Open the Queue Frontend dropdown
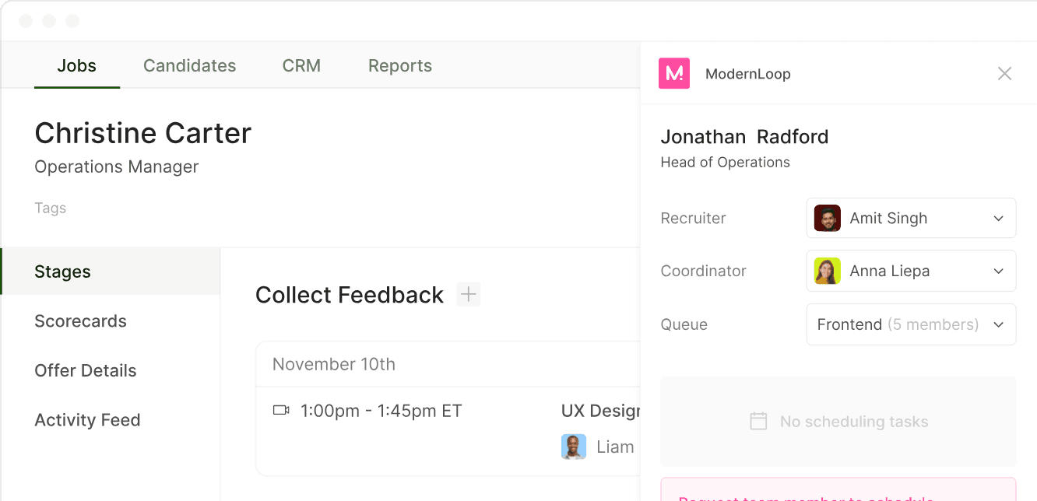1037x501 pixels. coord(911,324)
